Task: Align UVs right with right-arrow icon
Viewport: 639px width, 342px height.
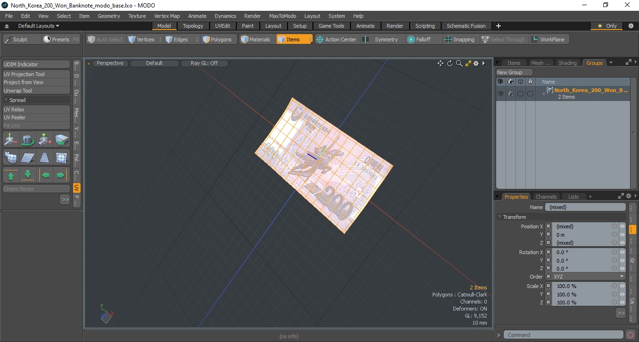Action: pyautogui.click(x=62, y=175)
